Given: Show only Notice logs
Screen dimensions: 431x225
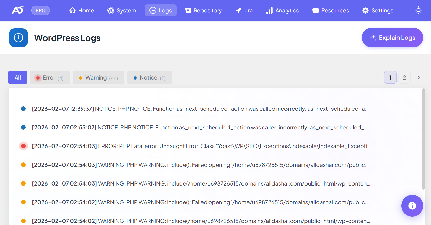Looking at the screenshot, I should click(149, 77).
